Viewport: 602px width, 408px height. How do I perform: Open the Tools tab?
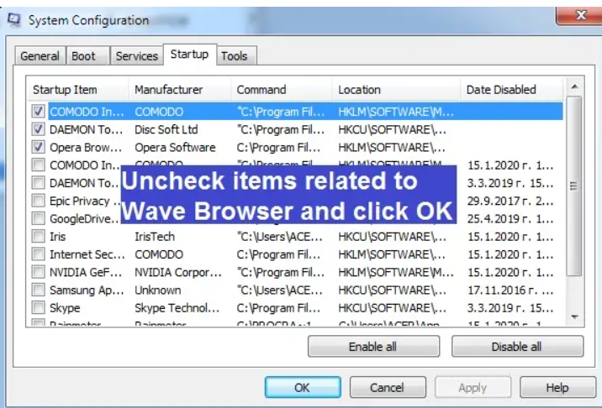(236, 56)
